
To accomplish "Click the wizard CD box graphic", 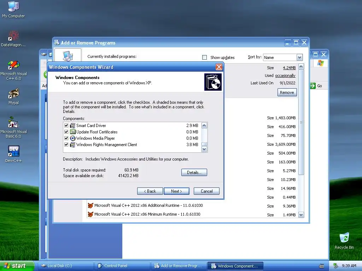I will [213, 82].
